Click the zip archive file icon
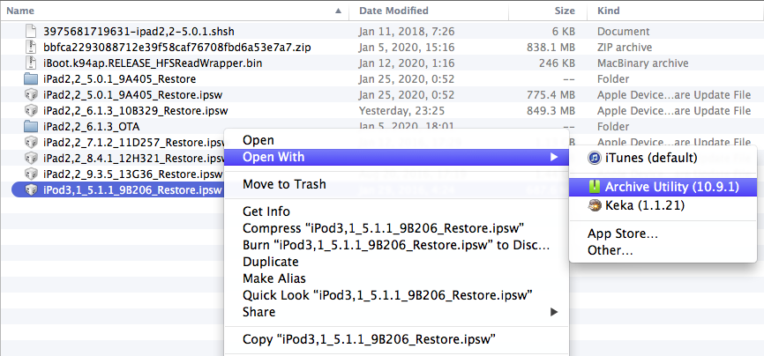Image resolution: width=764 pixels, height=356 pixels. pos(31,47)
